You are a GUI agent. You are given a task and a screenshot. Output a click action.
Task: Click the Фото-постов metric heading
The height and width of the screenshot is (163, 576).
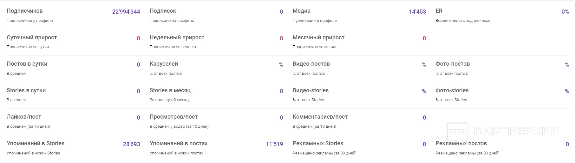click(x=452, y=64)
